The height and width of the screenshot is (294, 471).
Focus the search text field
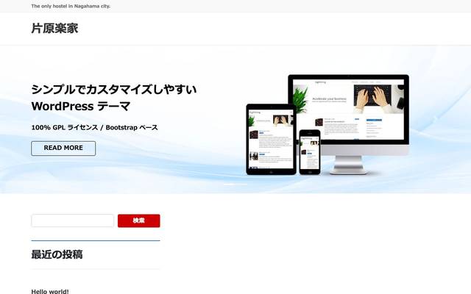(72, 220)
